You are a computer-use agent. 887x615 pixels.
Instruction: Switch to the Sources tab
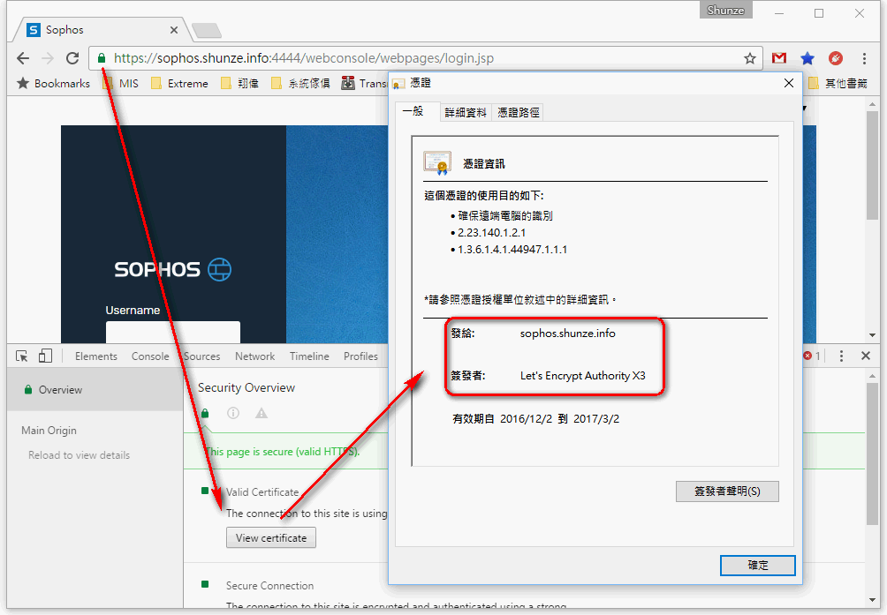coord(202,356)
